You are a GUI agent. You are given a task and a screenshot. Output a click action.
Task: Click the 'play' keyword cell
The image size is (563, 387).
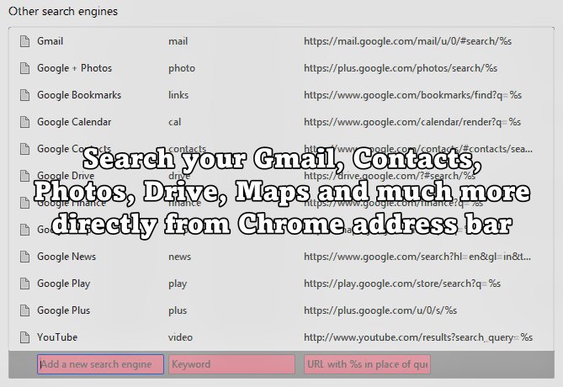tap(178, 284)
